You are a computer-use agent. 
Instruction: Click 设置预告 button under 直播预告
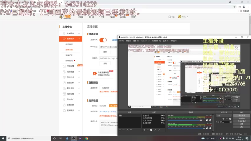pyautogui.click(x=106, y=88)
